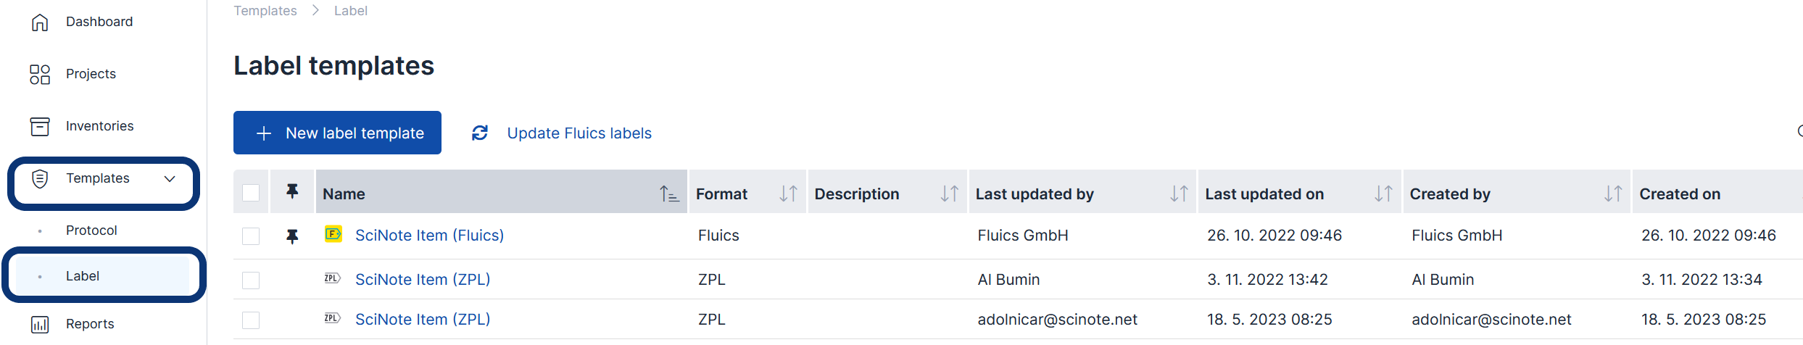This screenshot has width=1803, height=345.
Task: Click the Projects grid icon
Action: 40,74
